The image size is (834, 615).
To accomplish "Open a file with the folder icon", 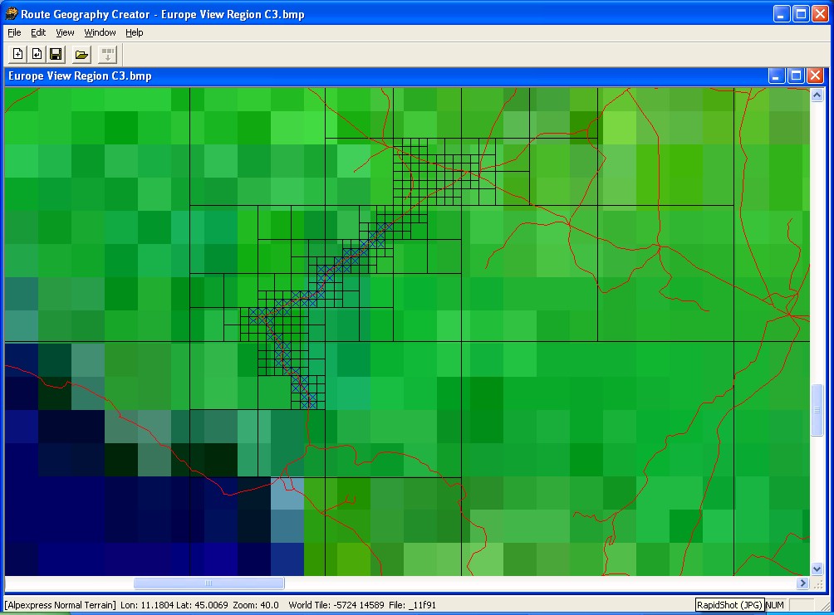I will pyautogui.click(x=81, y=54).
